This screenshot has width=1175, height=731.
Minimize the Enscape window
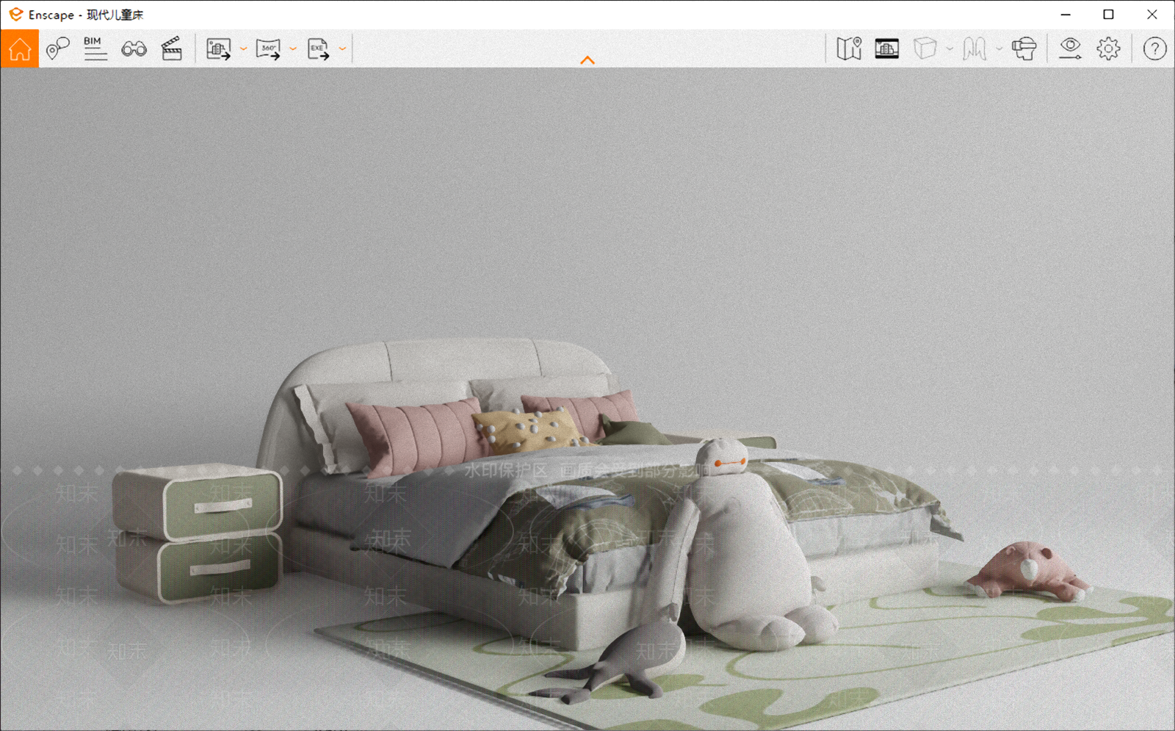point(1066,14)
